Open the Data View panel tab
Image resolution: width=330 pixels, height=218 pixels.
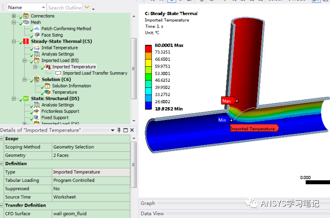point(152,213)
